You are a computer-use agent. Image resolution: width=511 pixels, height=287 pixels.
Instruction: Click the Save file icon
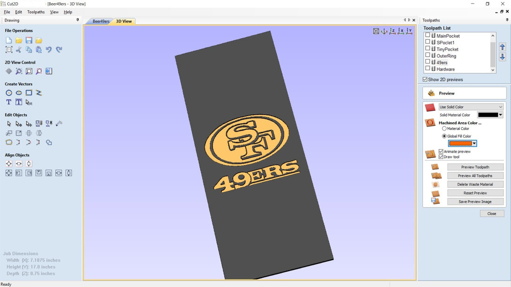(29, 40)
